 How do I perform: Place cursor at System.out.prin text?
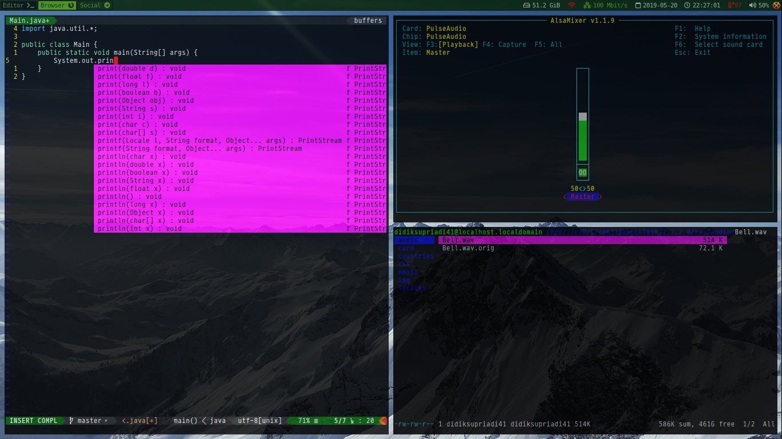point(84,61)
